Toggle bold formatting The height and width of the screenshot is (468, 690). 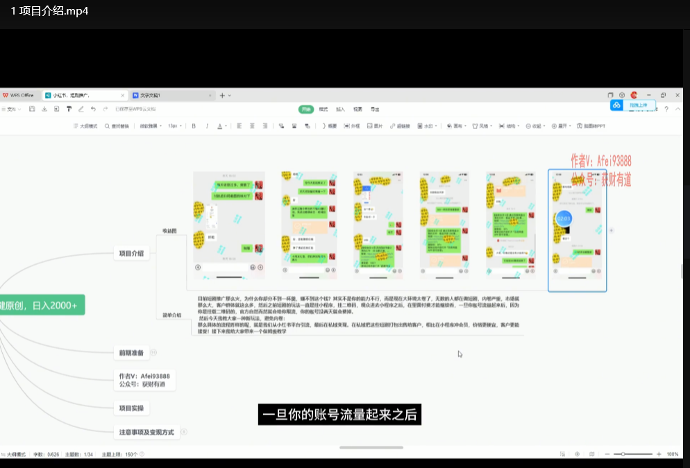(194, 126)
